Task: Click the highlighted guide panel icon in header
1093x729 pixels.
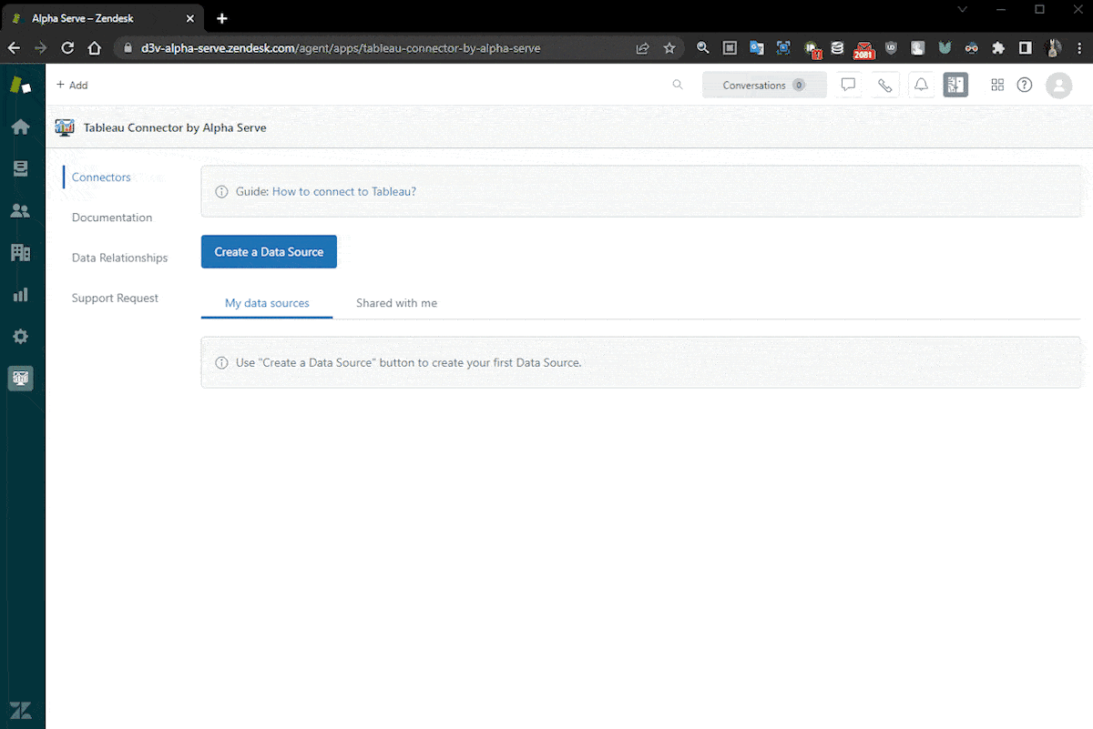Action: [955, 85]
